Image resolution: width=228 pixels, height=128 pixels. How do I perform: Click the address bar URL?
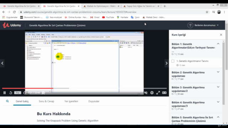click(x=80, y=12)
